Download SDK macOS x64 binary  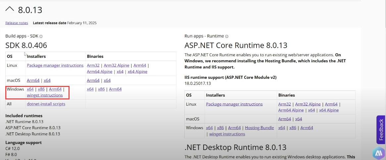(x=107, y=80)
